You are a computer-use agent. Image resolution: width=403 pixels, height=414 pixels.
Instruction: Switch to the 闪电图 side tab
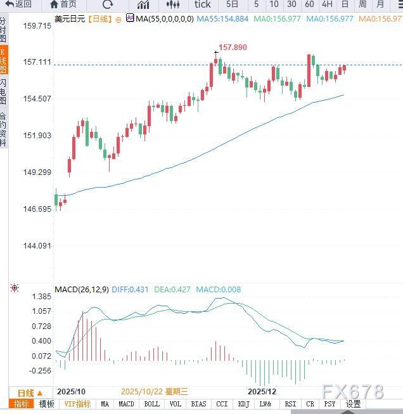(4, 91)
